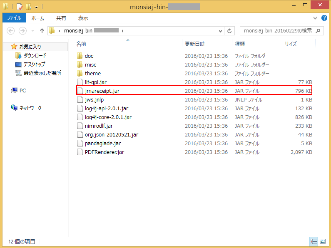Viewport: 331px width, 248px height.
Task: Click the file name pandaglade.jar
Action: [103, 144]
